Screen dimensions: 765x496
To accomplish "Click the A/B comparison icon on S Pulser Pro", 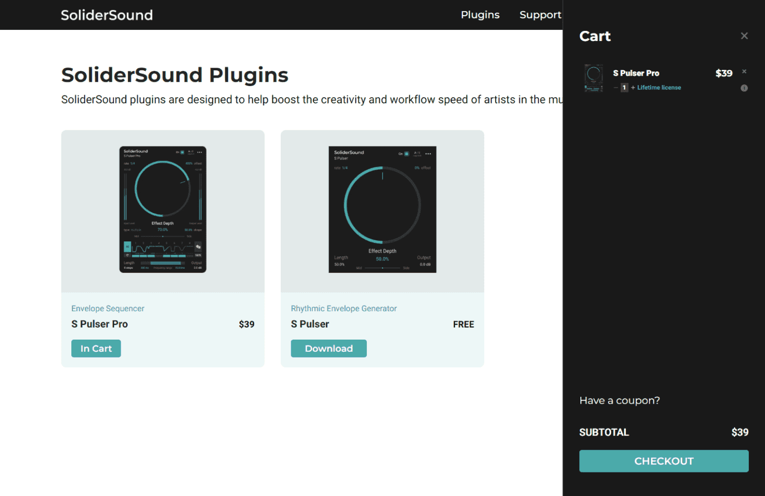I will (191, 152).
